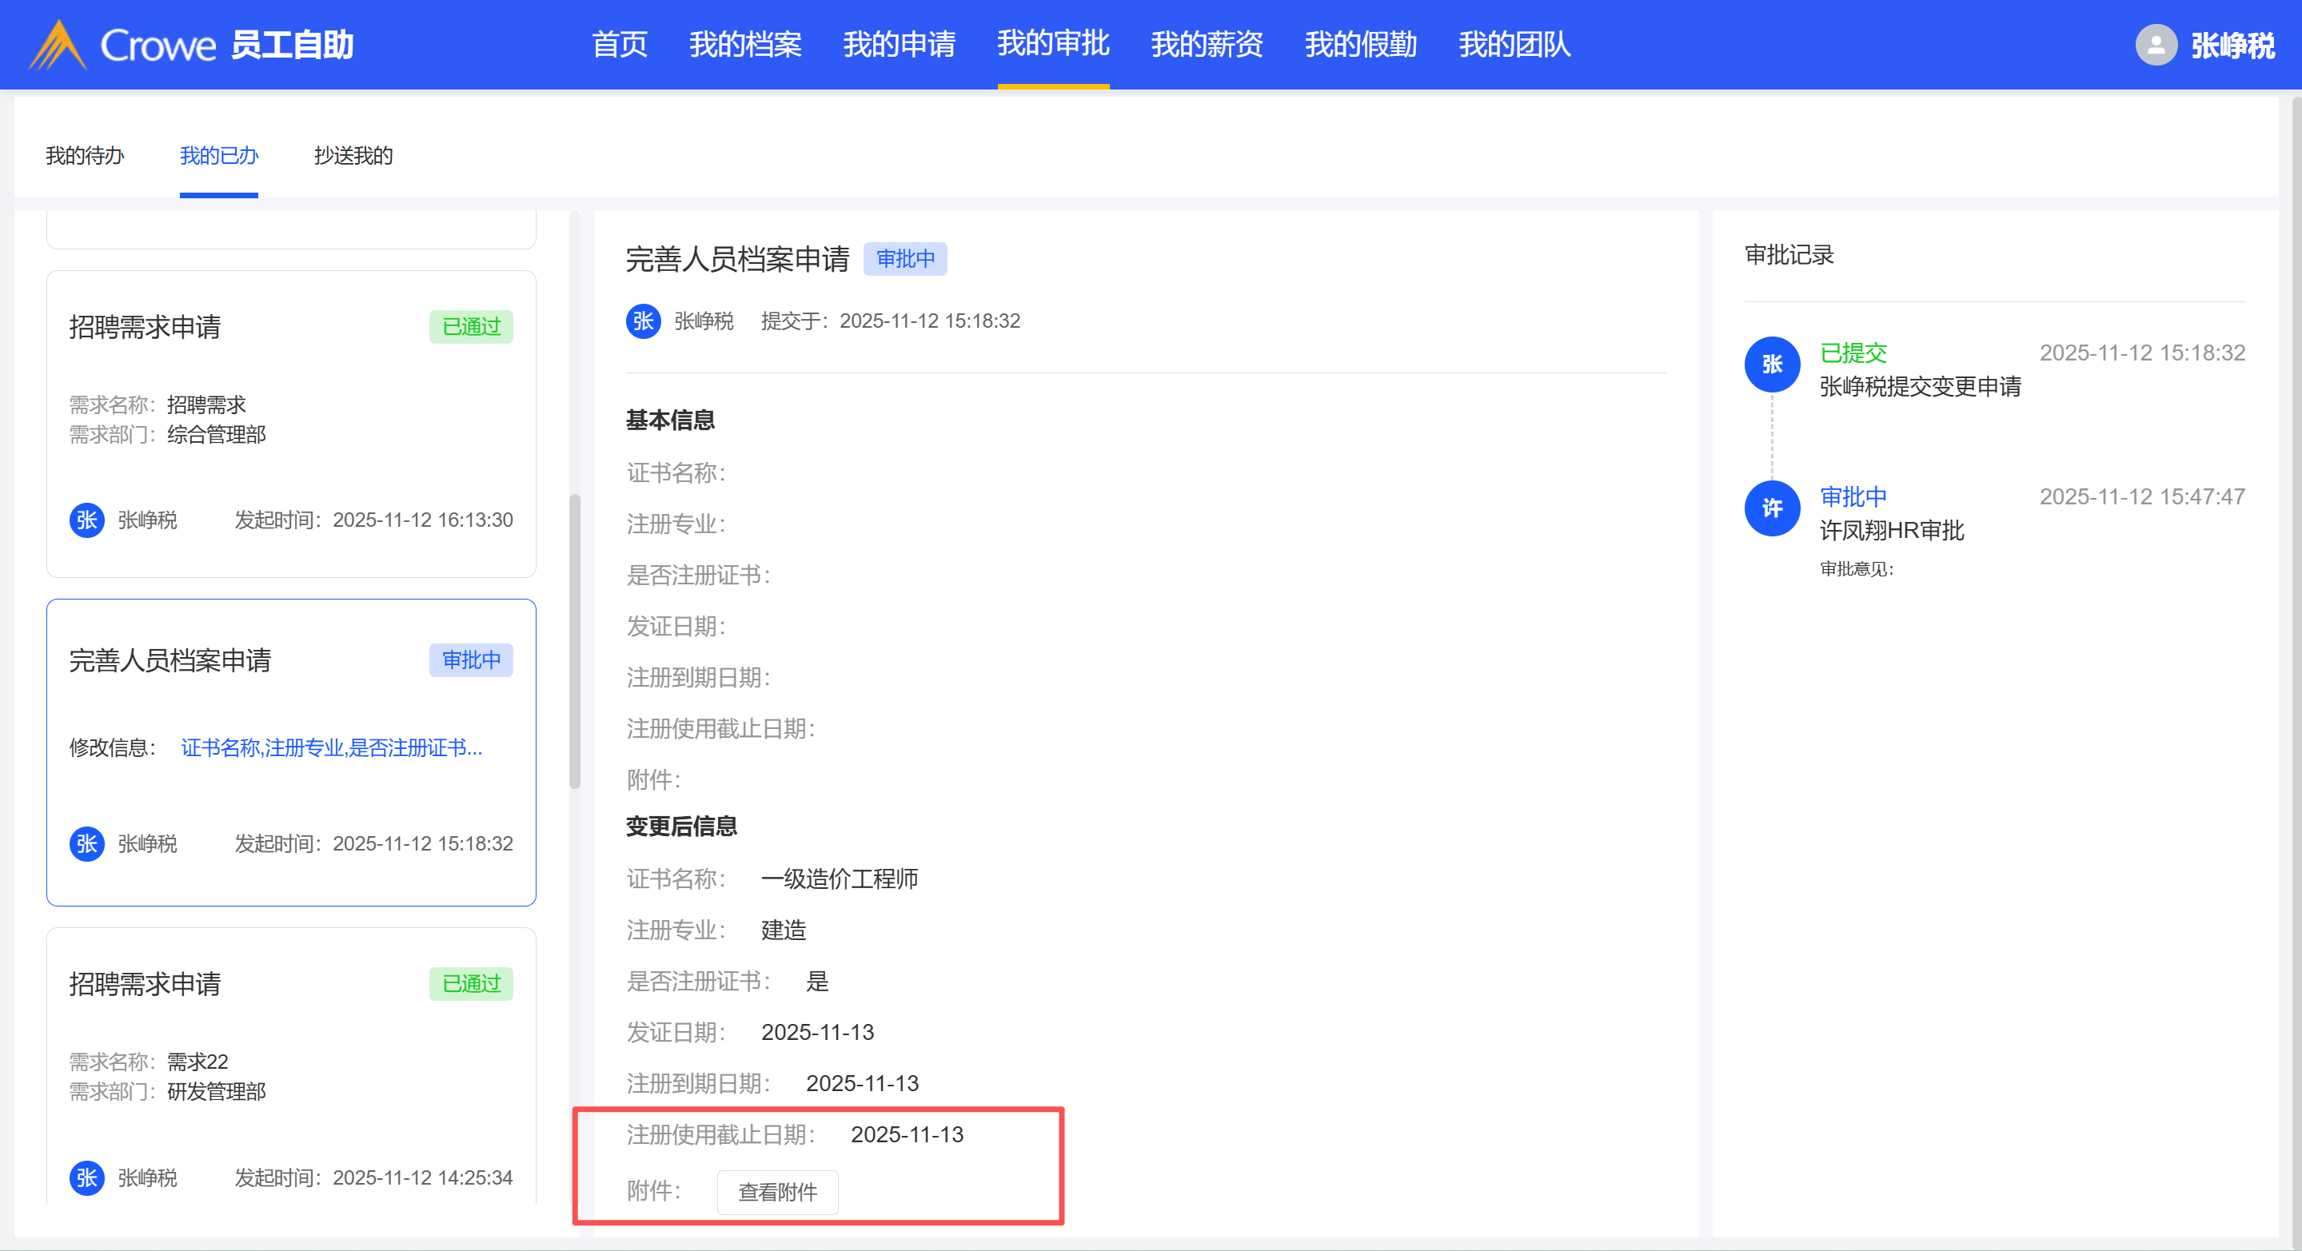Click the Crowe logo icon

point(58,45)
